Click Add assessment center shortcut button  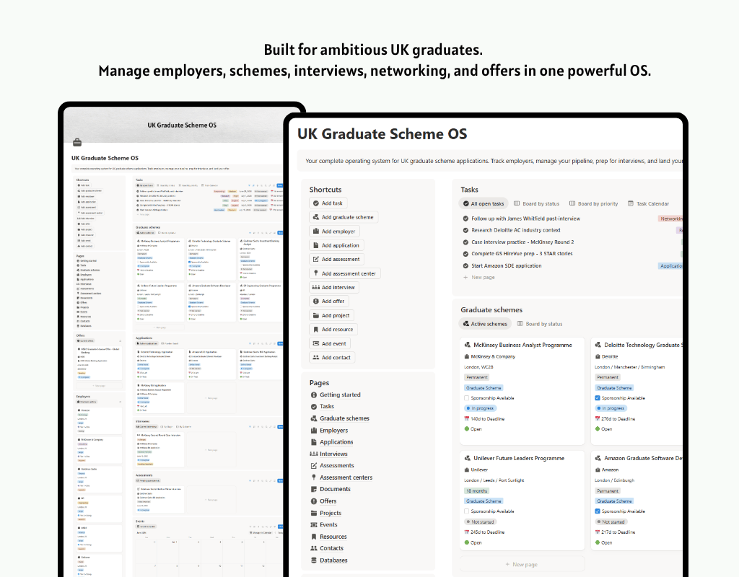point(344,273)
